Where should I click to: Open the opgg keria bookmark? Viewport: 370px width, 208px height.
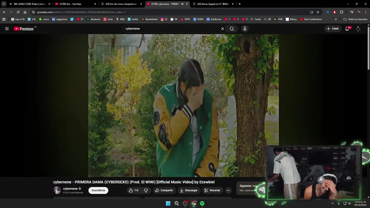point(60,19)
